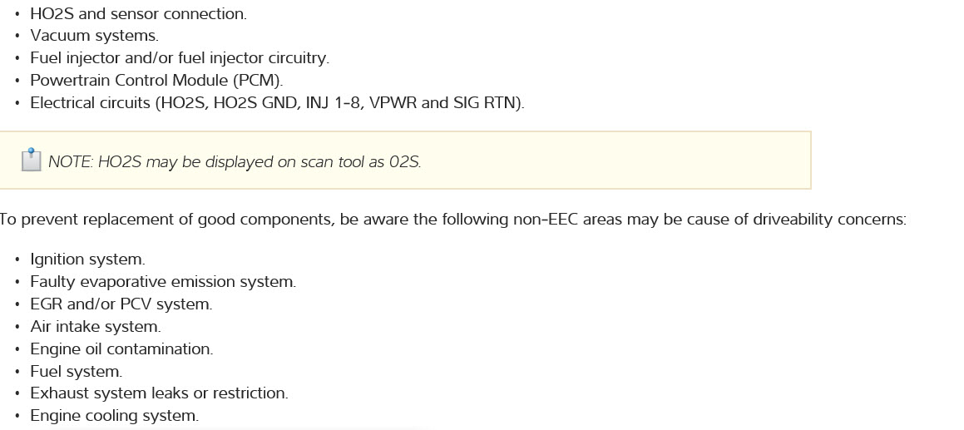Click the 'HO2S and sensor connection' bullet
The width and height of the screenshot is (964, 430).
click(138, 14)
